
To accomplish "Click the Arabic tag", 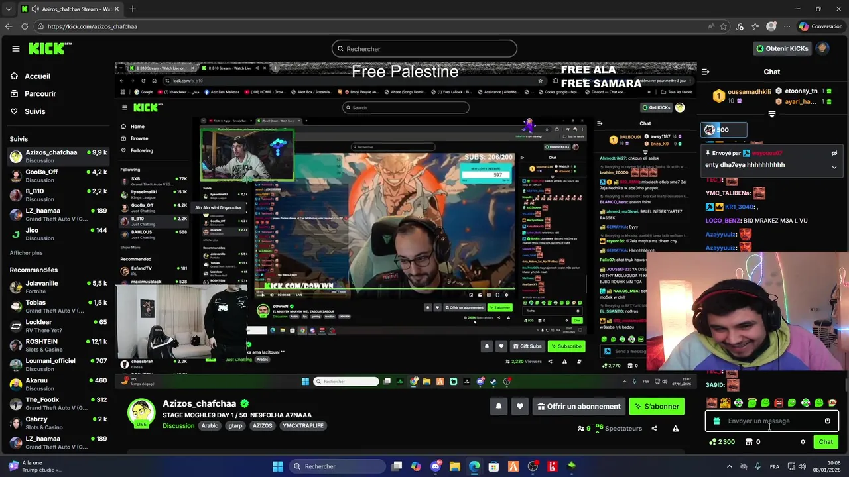I will [210, 426].
